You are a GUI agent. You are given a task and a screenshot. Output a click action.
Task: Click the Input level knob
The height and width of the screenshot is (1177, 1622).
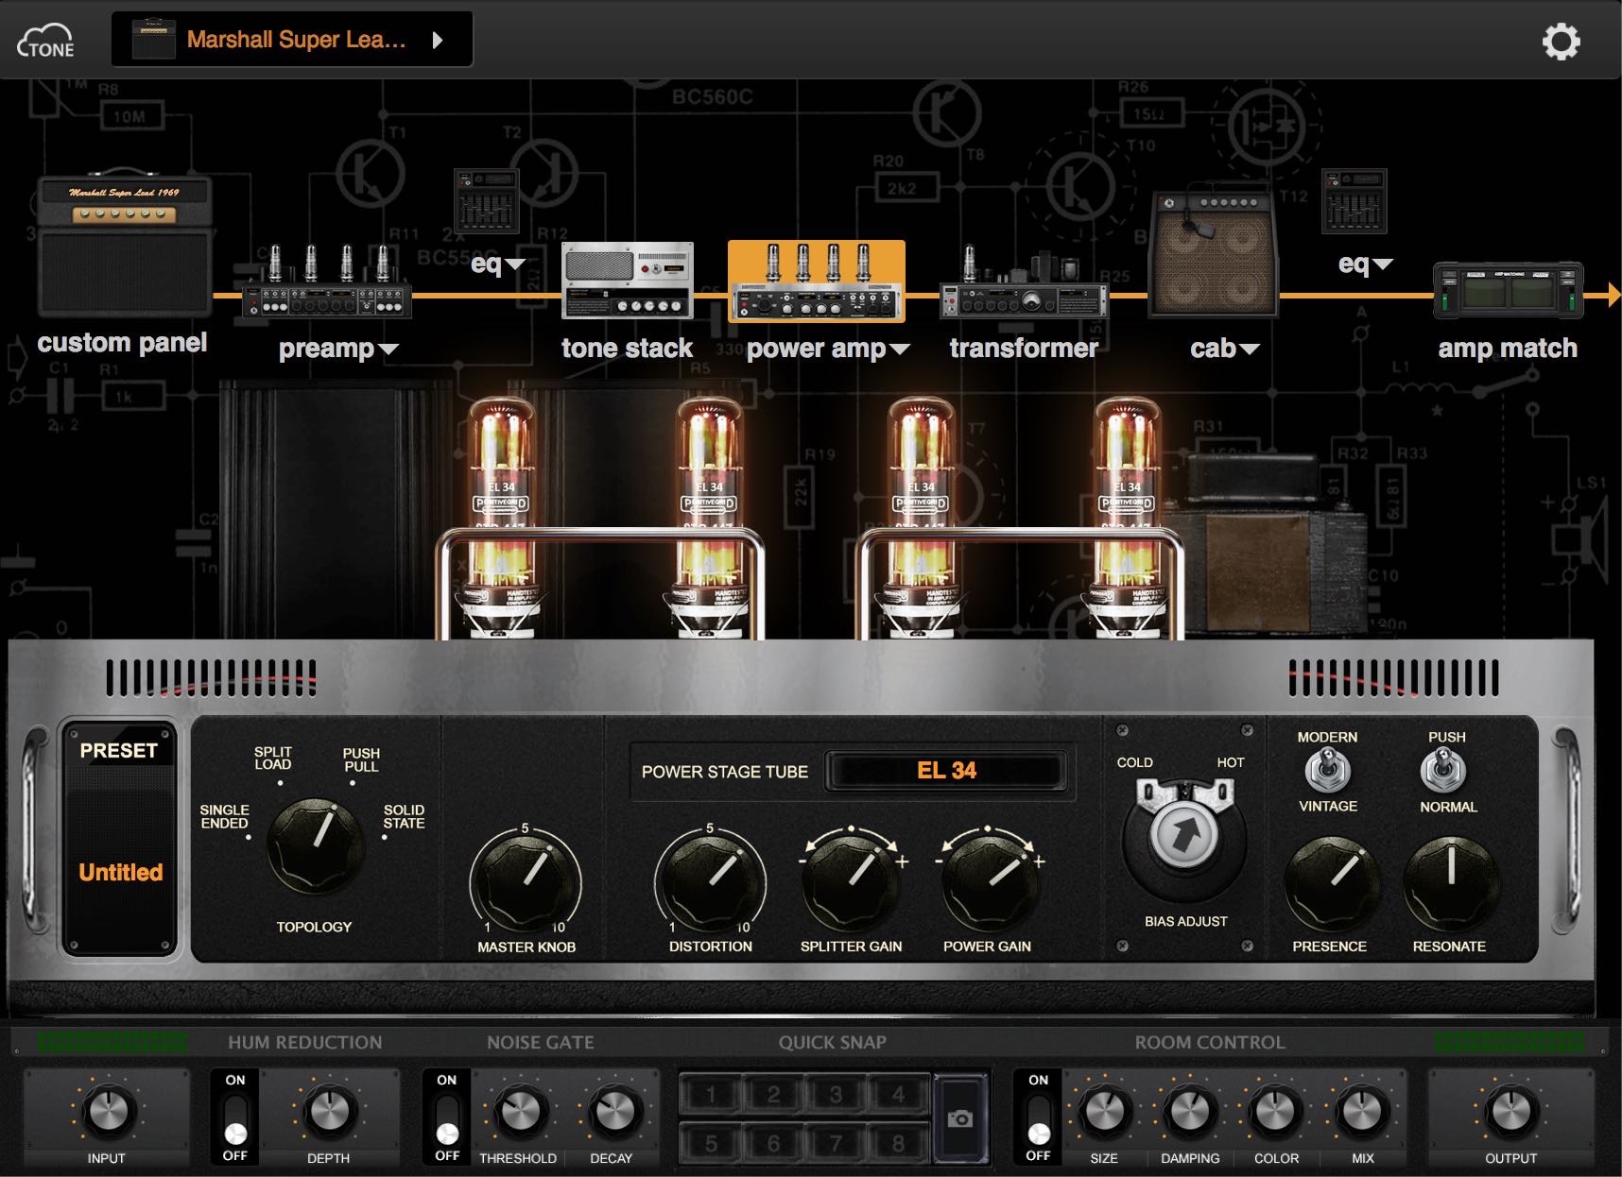click(107, 1111)
